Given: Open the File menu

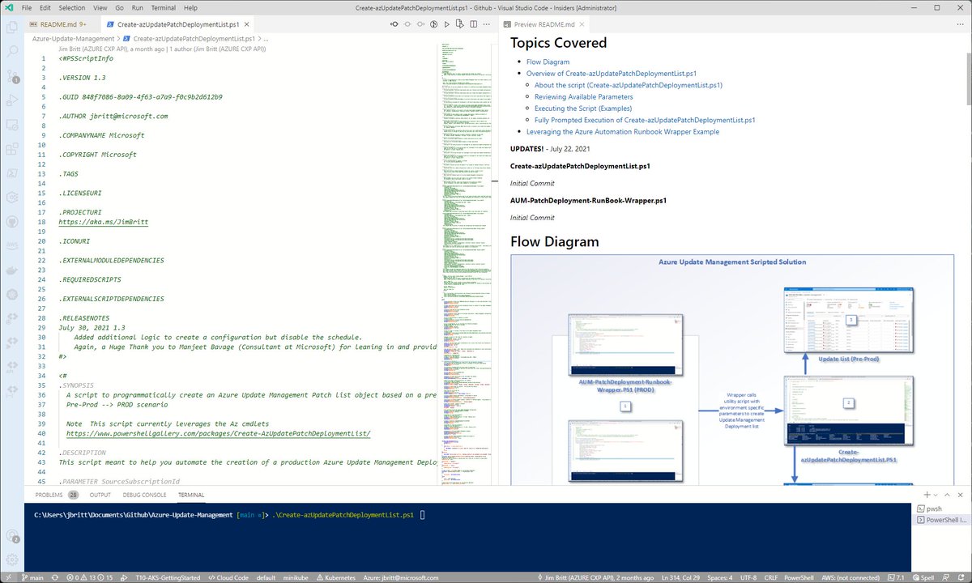Looking at the screenshot, I should point(27,7).
